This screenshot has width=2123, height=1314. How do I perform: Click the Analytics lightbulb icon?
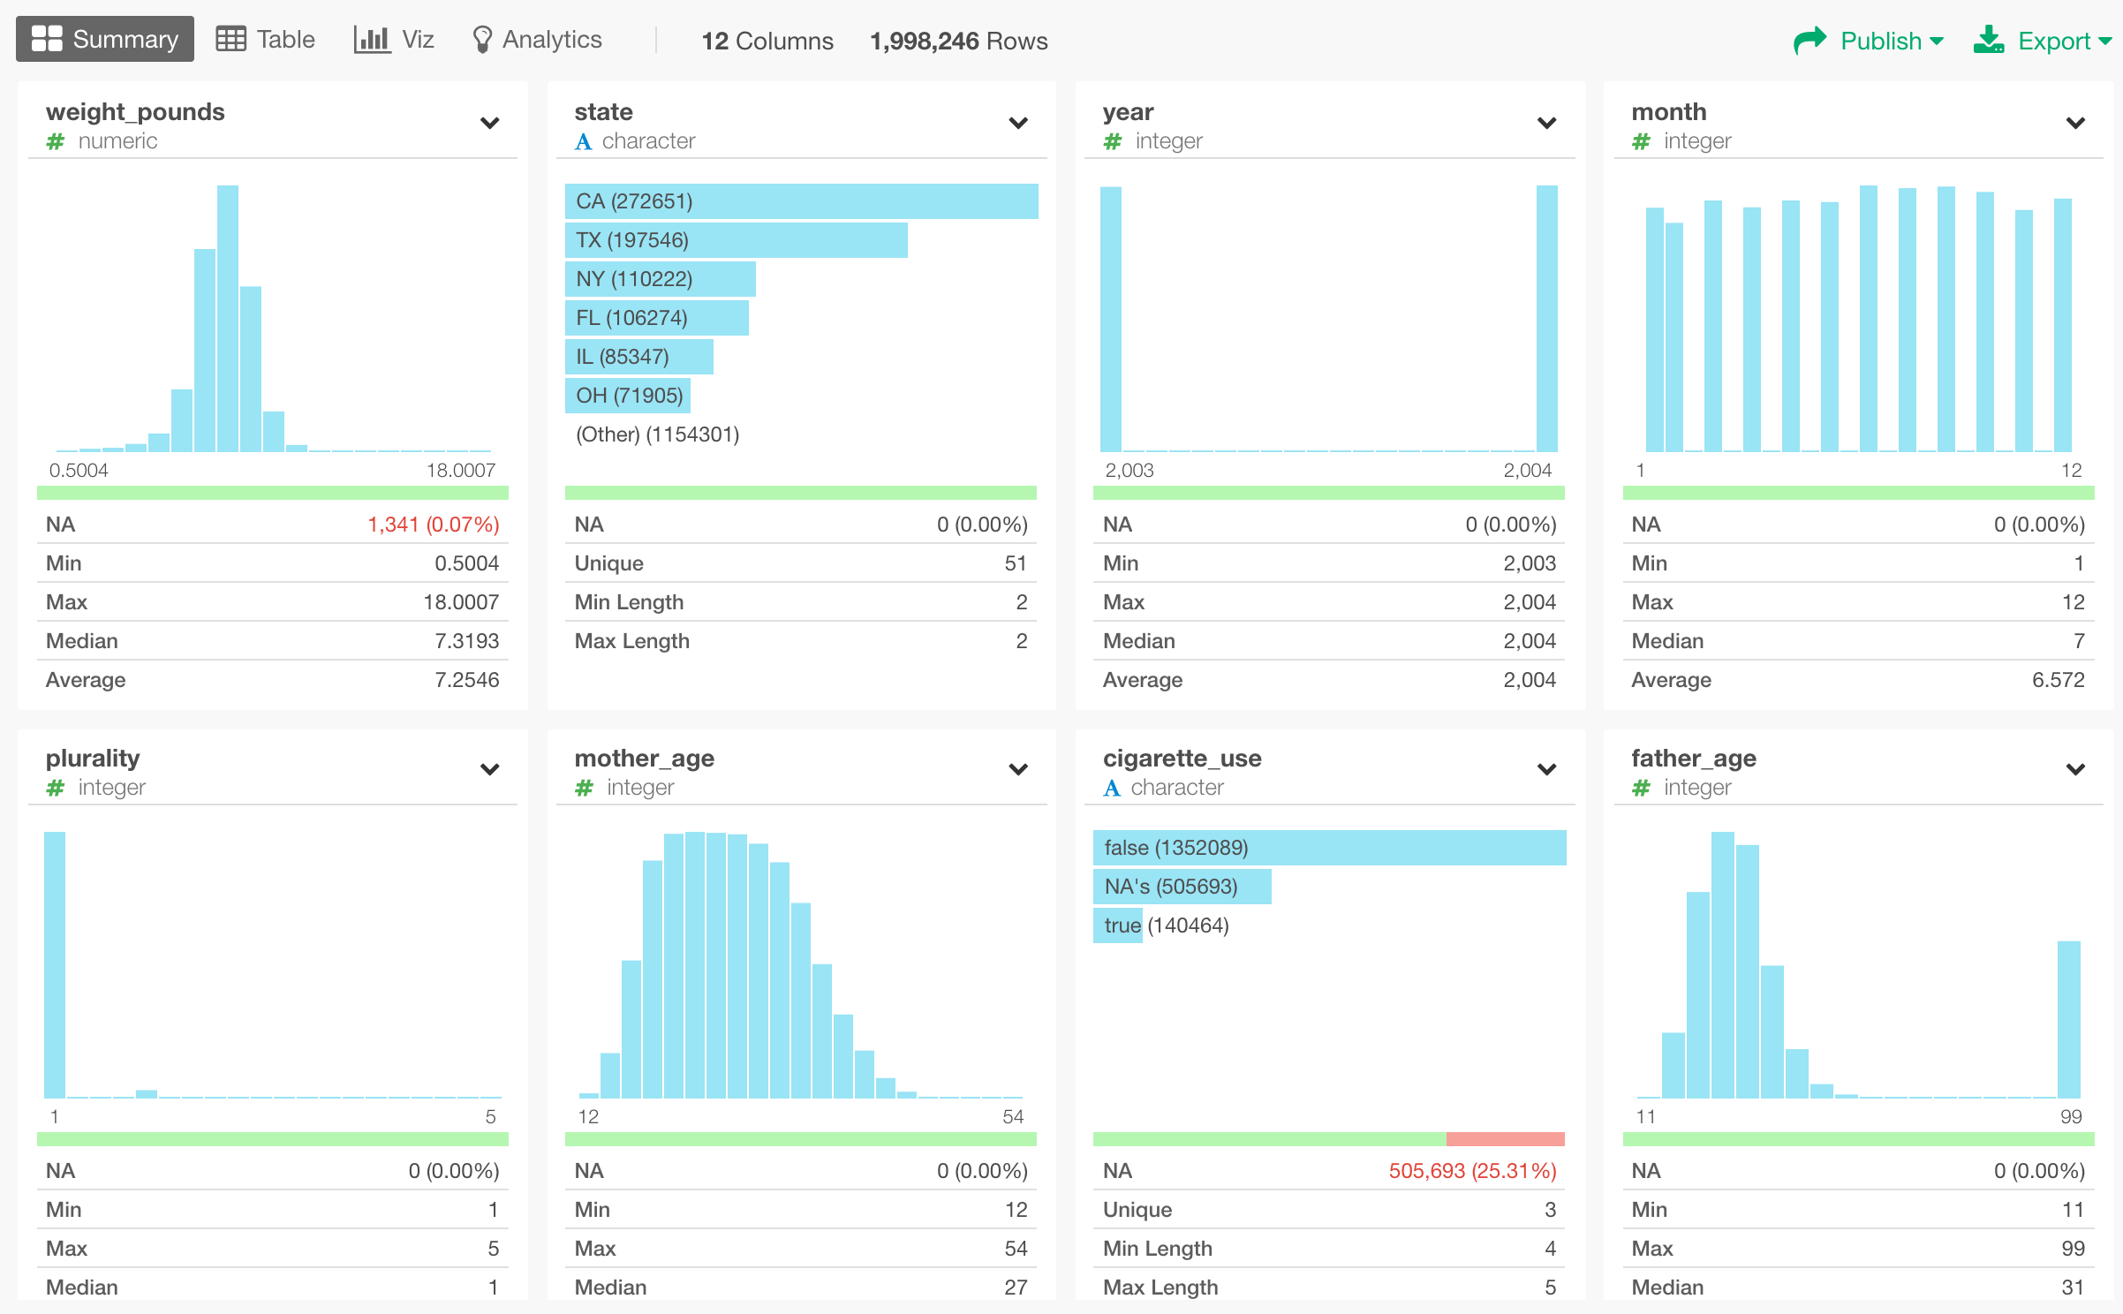point(481,39)
